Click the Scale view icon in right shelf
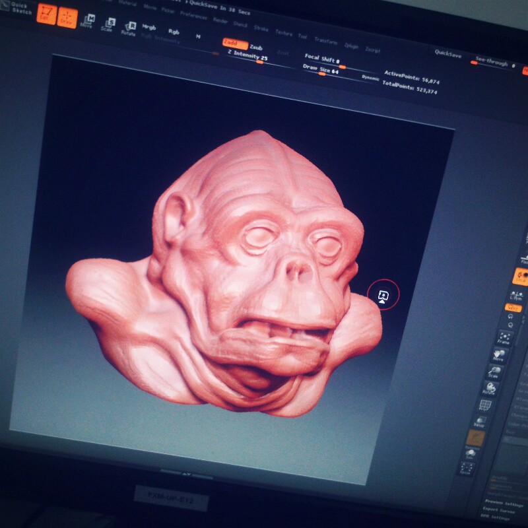The height and width of the screenshot is (528, 528). tap(494, 372)
